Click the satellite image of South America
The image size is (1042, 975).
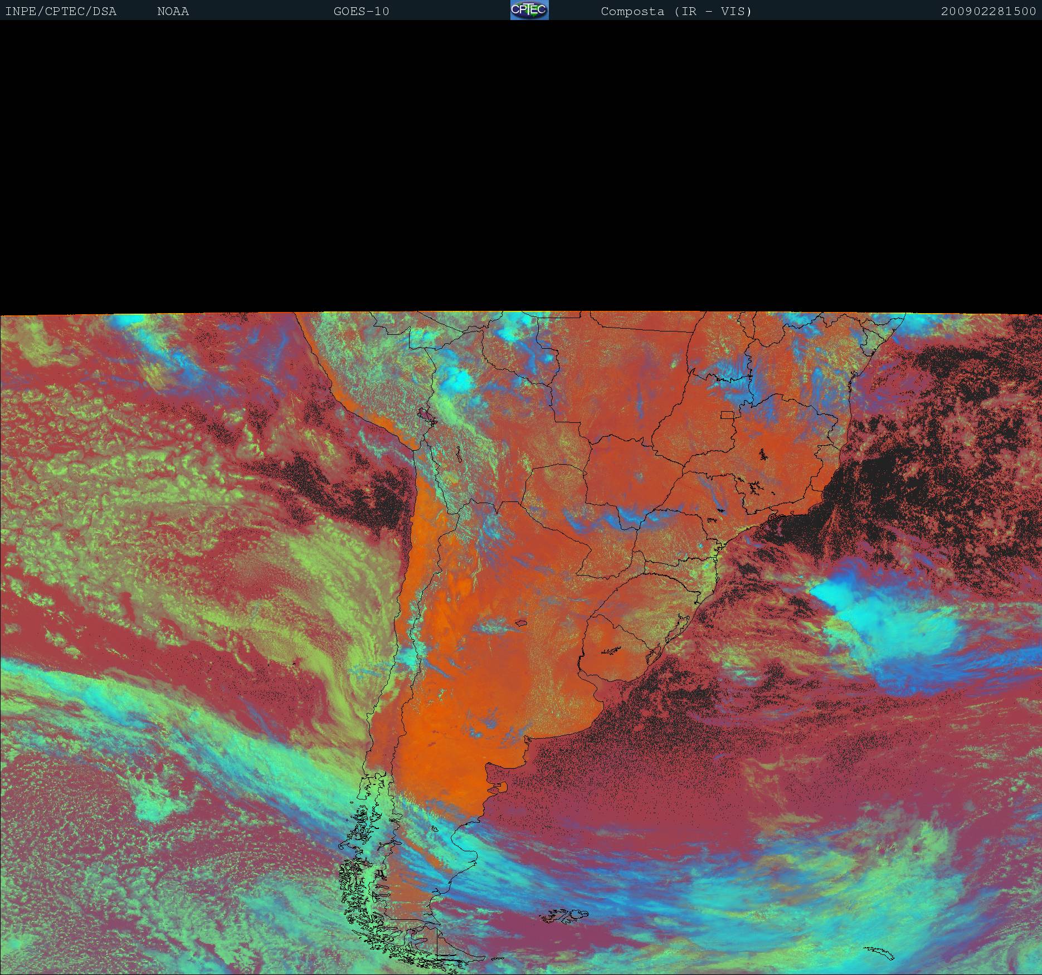pyautogui.click(x=521, y=642)
